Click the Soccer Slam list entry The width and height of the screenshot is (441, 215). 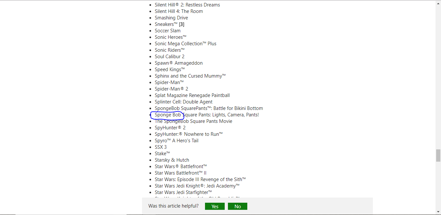(168, 31)
